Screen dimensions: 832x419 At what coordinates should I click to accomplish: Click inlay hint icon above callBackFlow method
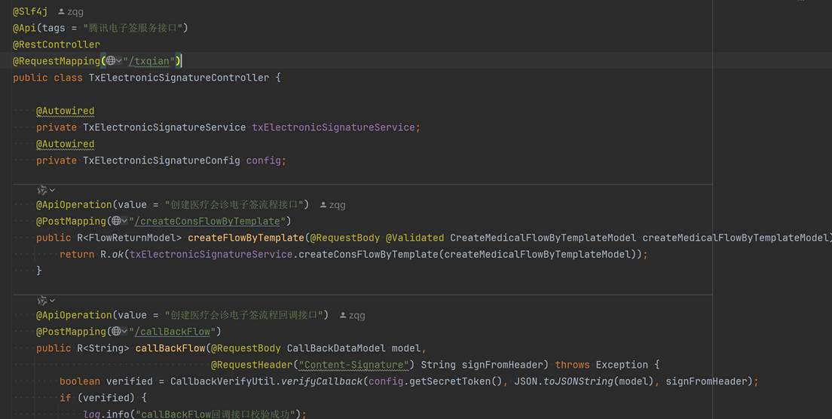[42, 301]
